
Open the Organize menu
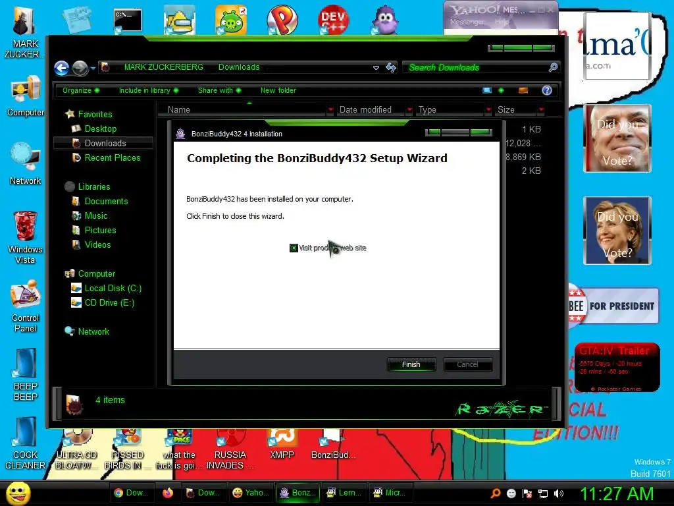pos(81,90)
